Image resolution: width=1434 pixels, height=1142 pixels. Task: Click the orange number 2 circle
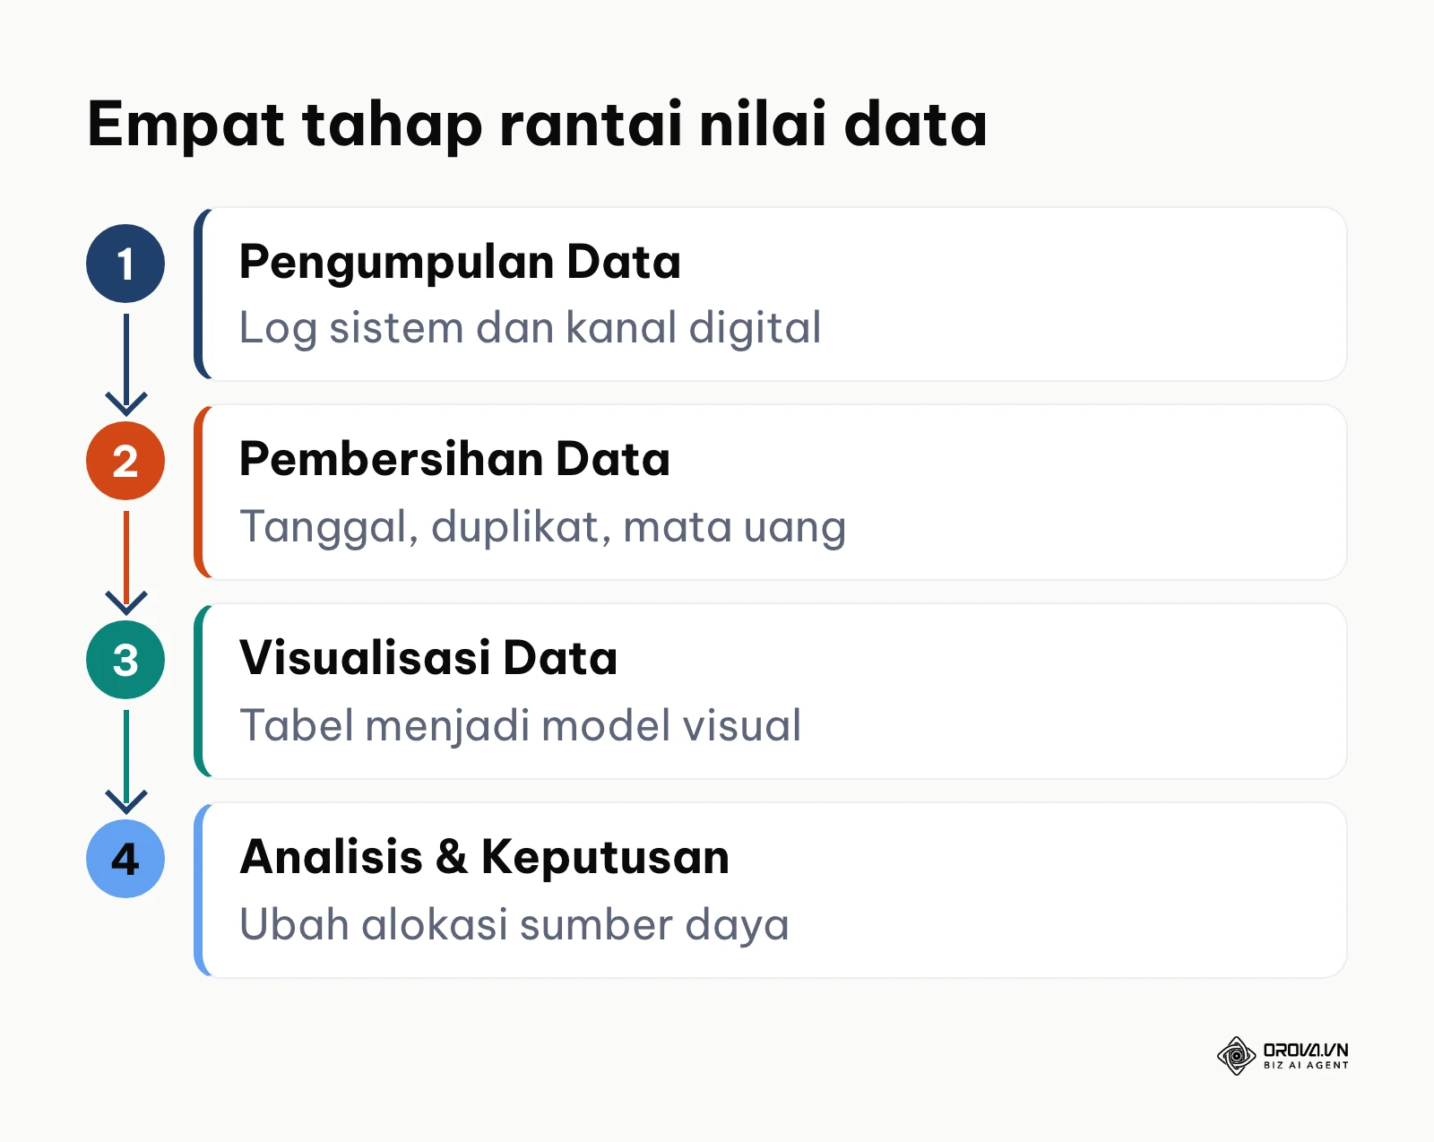point(125,461)
